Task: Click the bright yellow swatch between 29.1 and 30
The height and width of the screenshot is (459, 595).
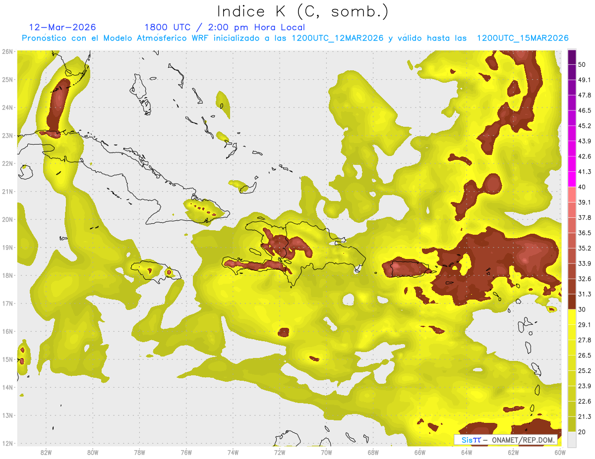Action: click(x=572, y=317)
